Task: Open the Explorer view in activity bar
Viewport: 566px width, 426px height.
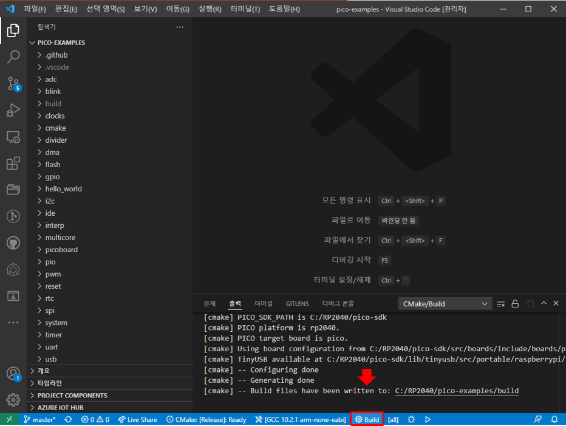Action: coord(13,30)
